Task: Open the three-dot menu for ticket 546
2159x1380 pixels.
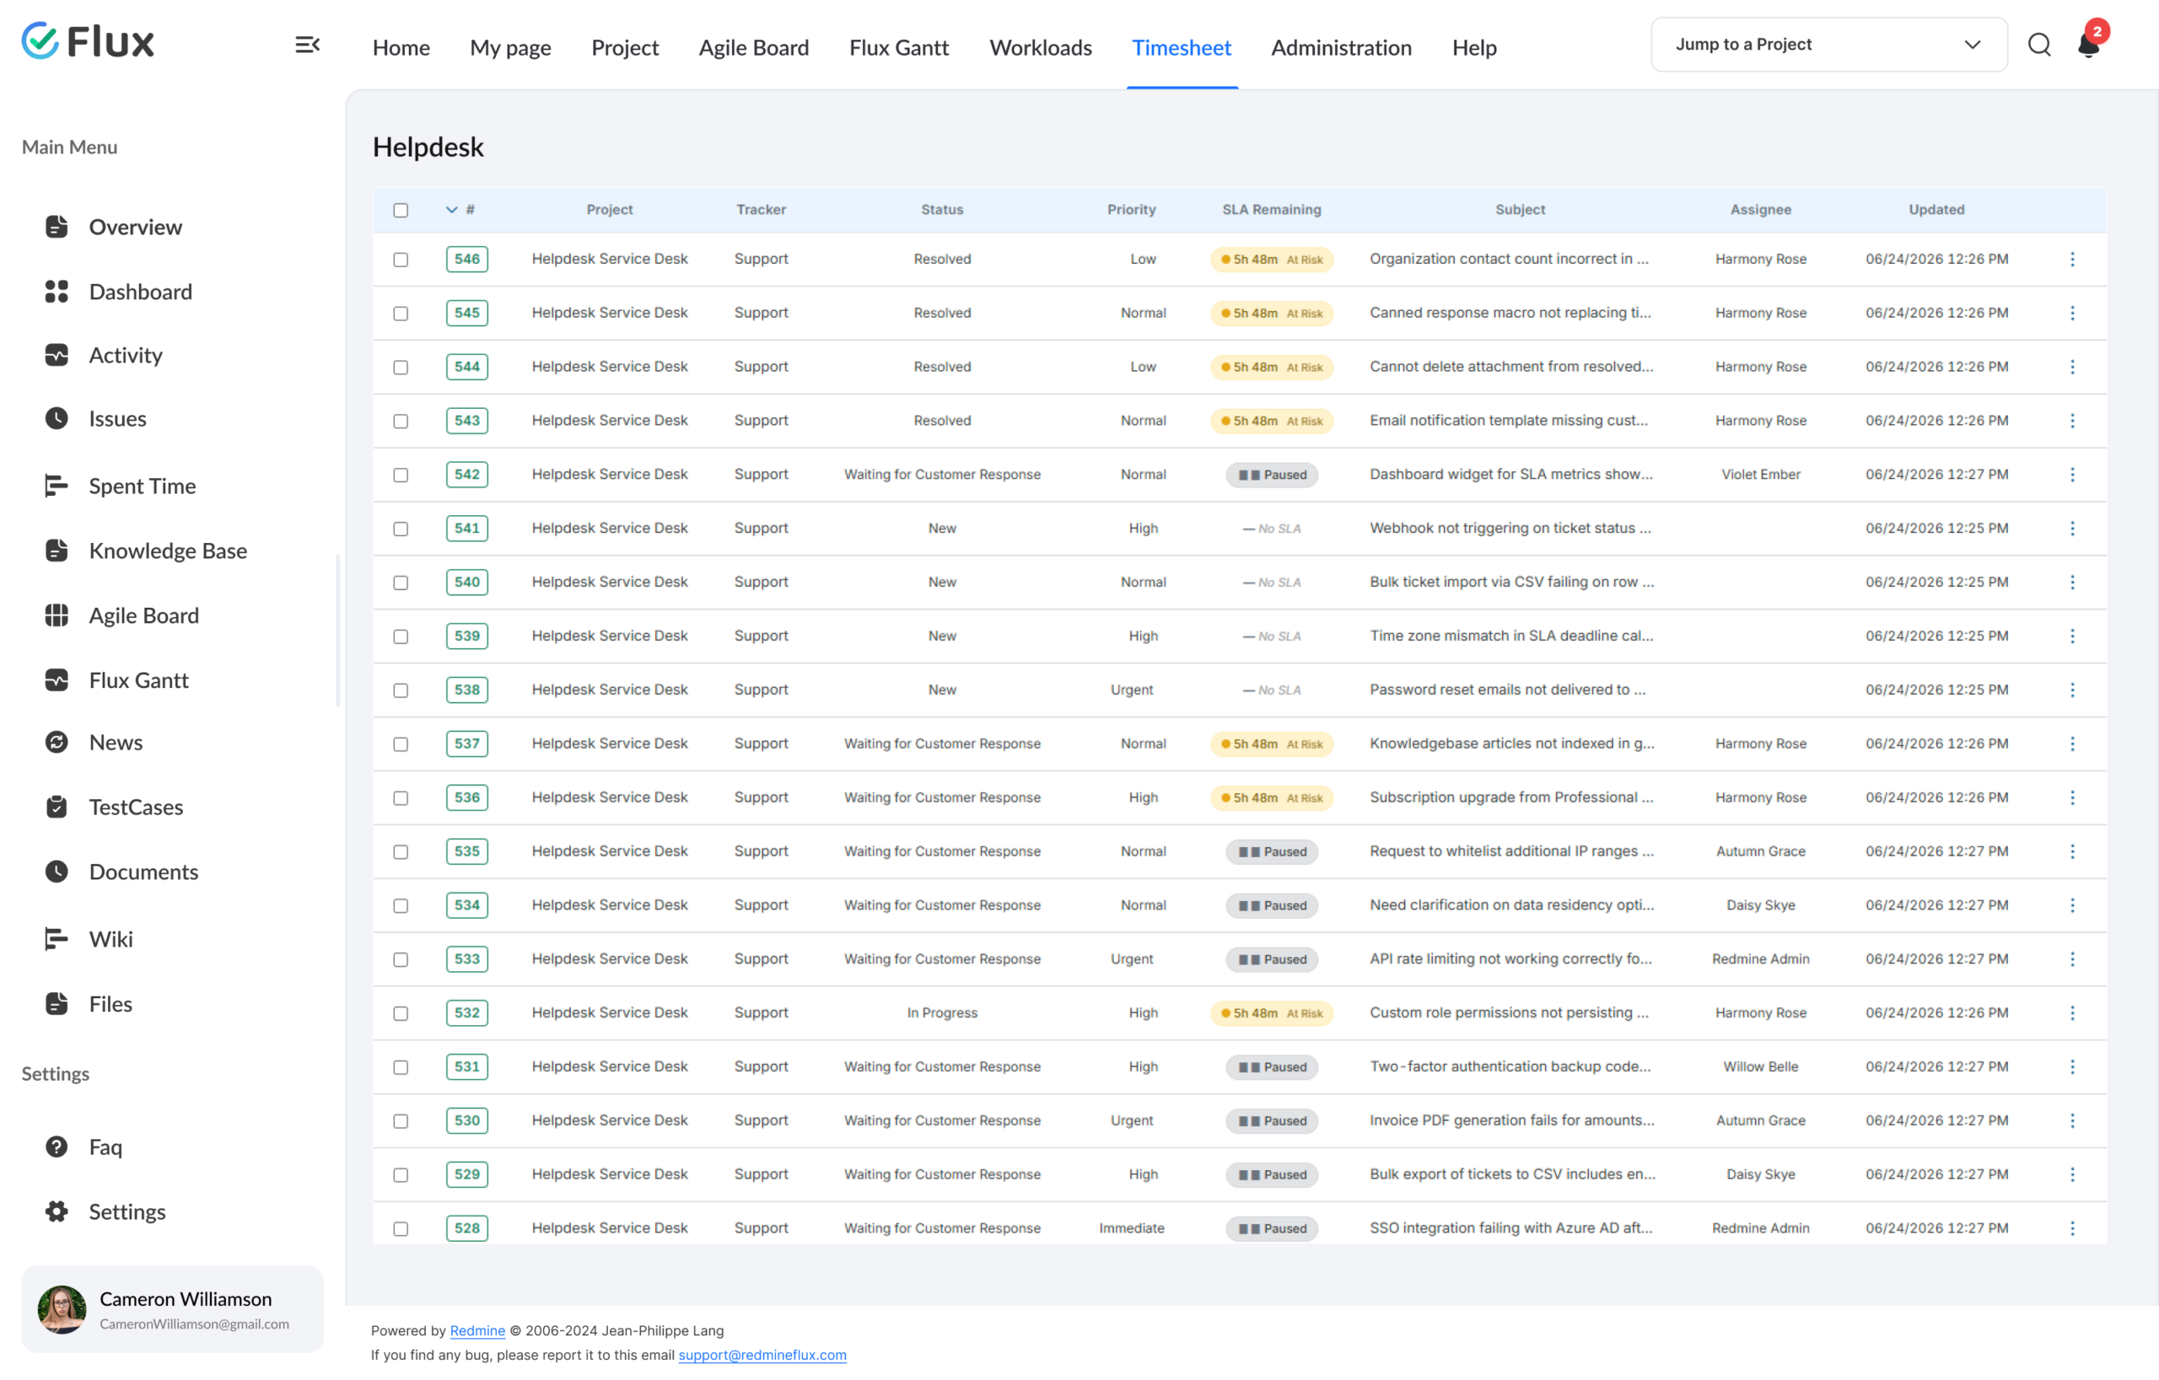Action: click(x=2072, y=259)
